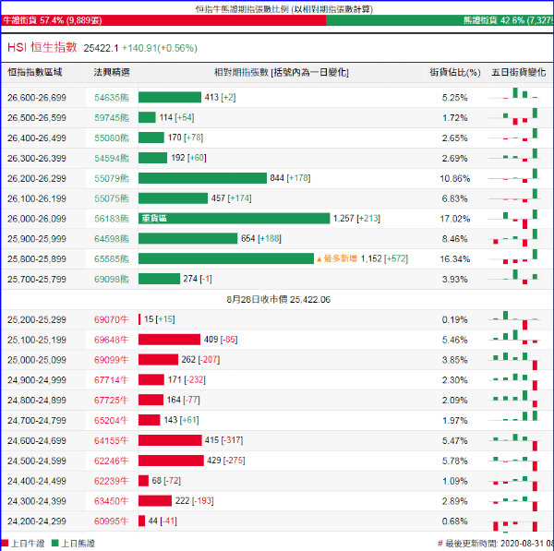The image size is (554, 551).
Task: Open bull warrant 64155牛
Action: tap(112, 441)
